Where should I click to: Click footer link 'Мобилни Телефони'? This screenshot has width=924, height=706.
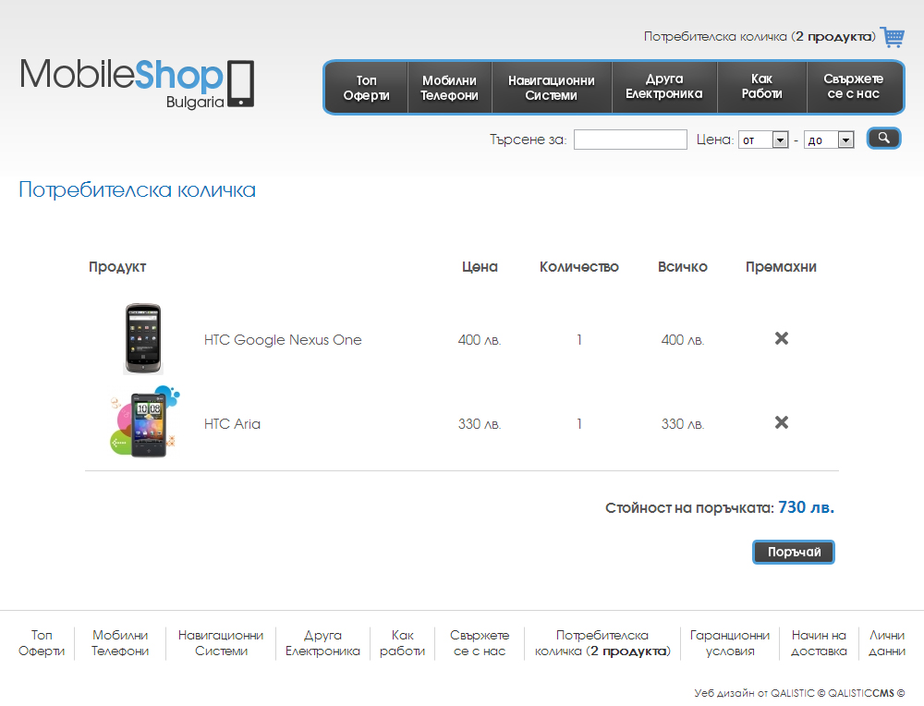pos(120,643)
